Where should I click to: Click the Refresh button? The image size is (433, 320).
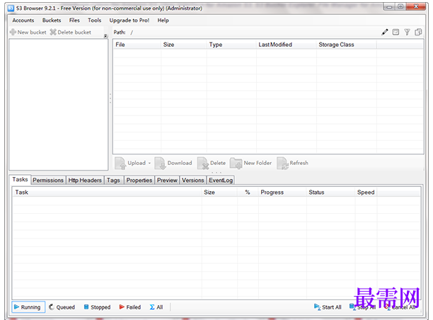click(x=292, y=163)
